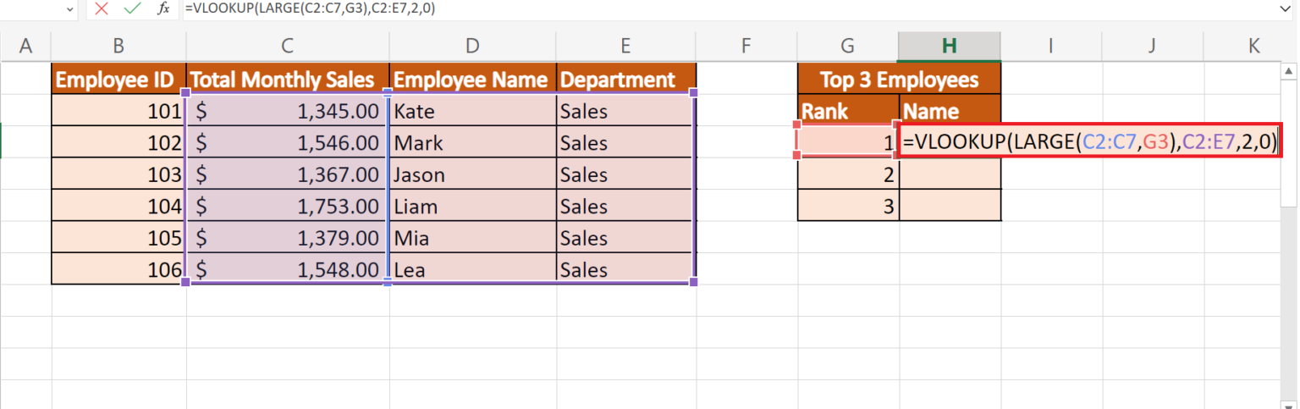Open the Name Box dropdown arrow
This screenshot has height=409, width=1300.
point(69,8)
